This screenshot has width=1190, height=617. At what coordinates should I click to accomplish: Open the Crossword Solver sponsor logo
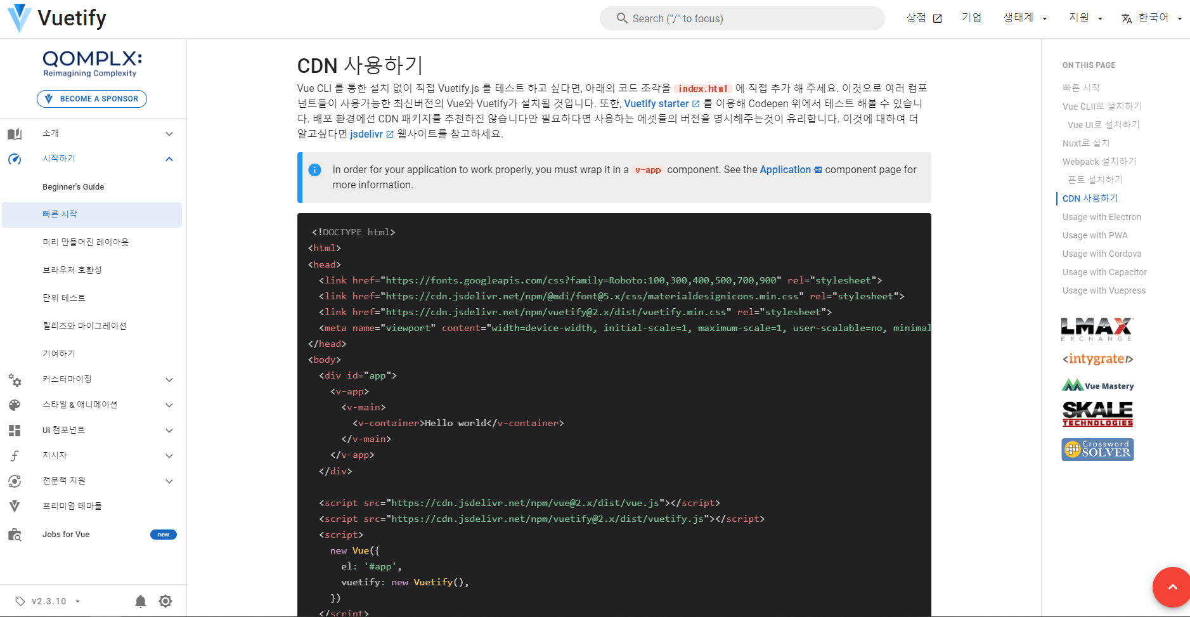tap(1097, 450)
